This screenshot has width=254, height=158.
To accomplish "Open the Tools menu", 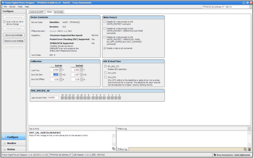I will [x=20, y=7].
